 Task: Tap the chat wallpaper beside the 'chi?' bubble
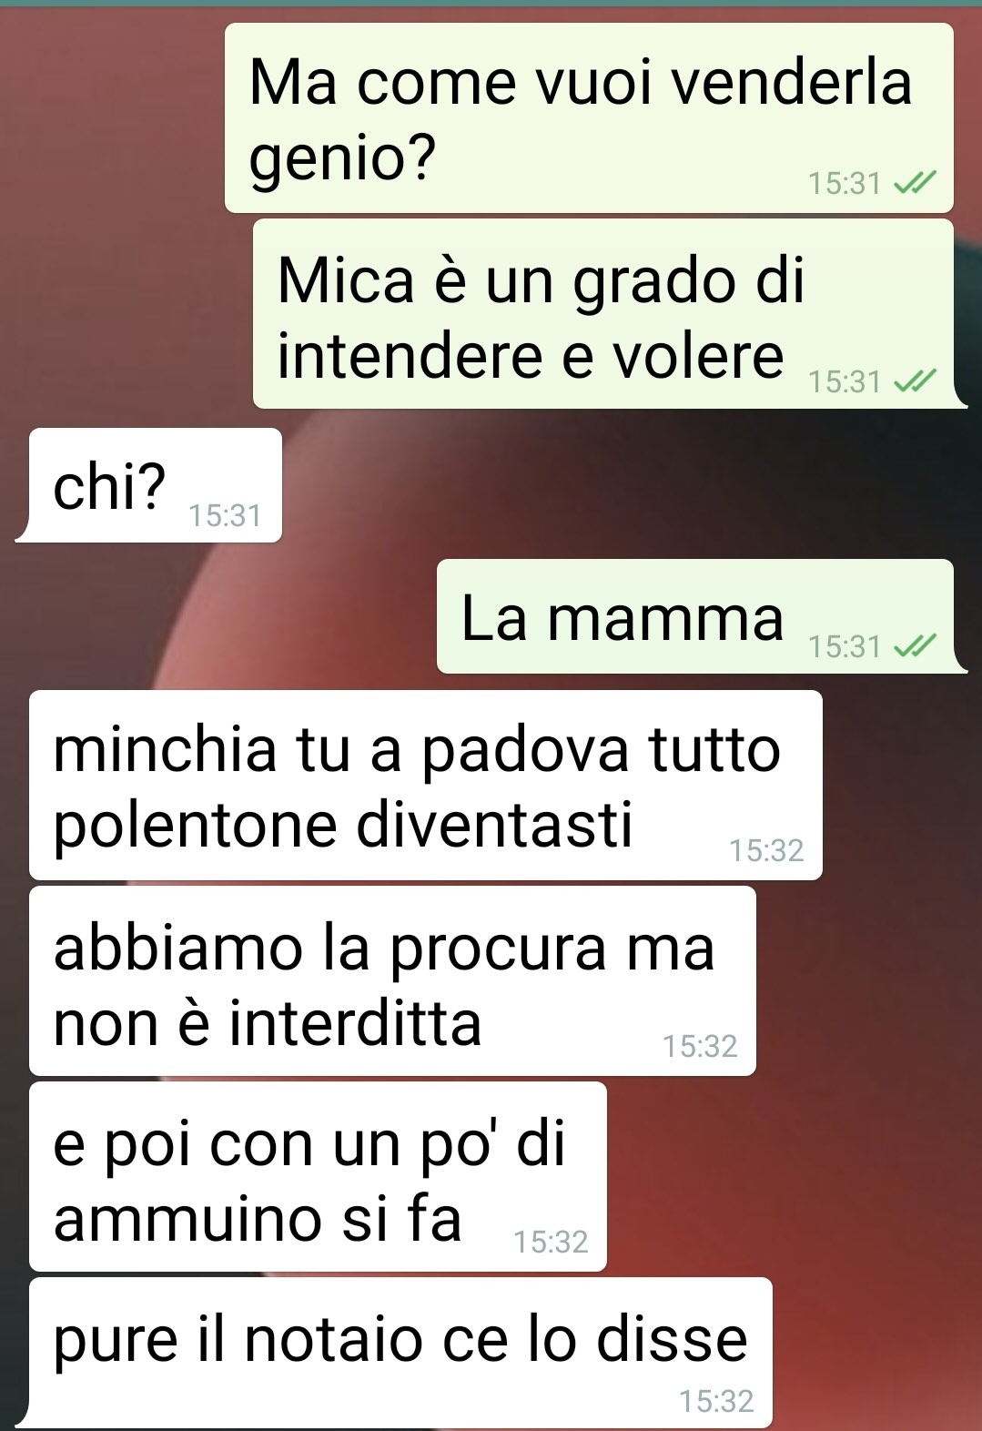628,485
